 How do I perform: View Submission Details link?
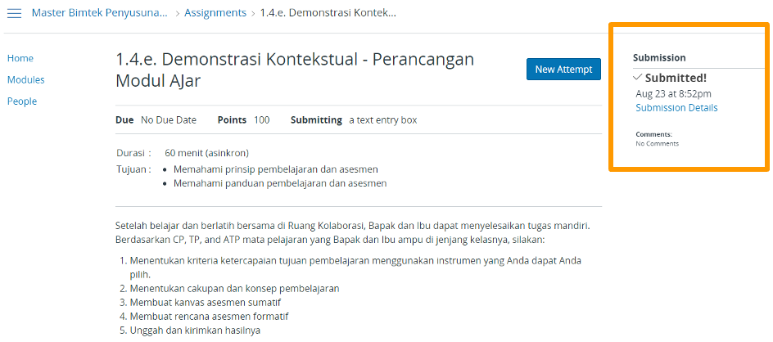[676, 108]
